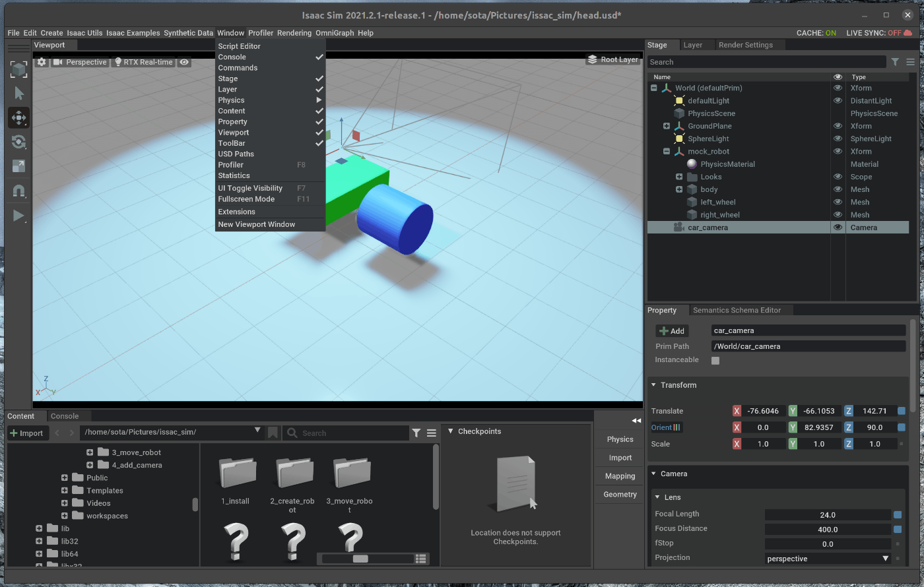Toggle visibility of mock_robot
Image resolution: width=924 pixels, height=587 pixels.
click(x=838, y=152)
